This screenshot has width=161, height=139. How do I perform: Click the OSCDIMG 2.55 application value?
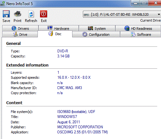point(83,132)
